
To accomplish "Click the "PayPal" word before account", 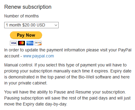I will 125,50.
